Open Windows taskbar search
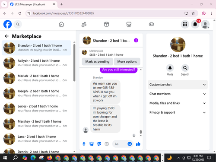Image resolution: width=216 pixels, height=162 pixels. (15, 158)
